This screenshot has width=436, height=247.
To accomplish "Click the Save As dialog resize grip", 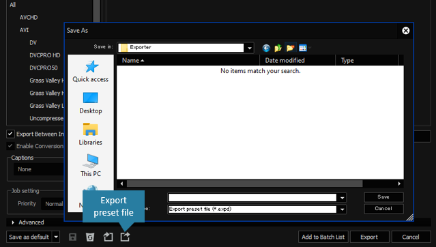I will pyautogui.click(x=409, y=217).
